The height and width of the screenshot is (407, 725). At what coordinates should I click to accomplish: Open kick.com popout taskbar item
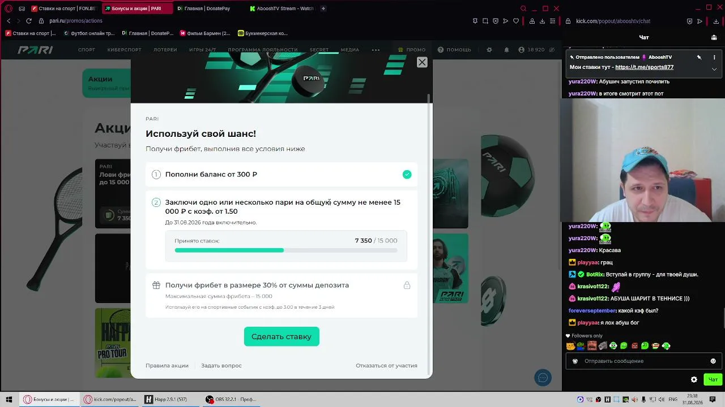tap(110, 399)
